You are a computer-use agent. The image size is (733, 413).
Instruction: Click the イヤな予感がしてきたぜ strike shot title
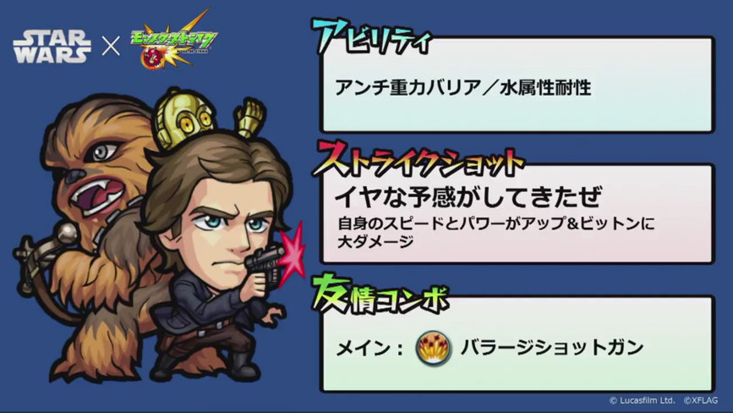pos(468,196)
